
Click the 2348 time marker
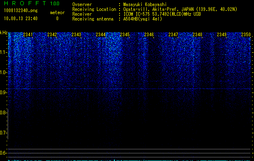[x=197, y=35]
